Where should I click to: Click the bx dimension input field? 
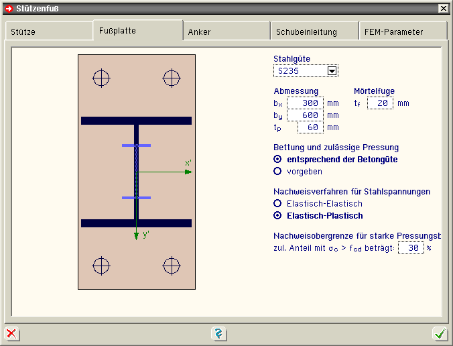pyautogui.click(x=305, y=103)
